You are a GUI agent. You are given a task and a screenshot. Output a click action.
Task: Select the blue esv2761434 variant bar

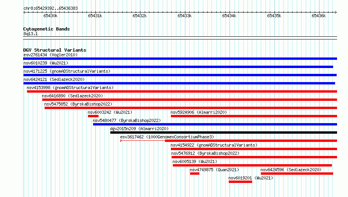[180, 59]
